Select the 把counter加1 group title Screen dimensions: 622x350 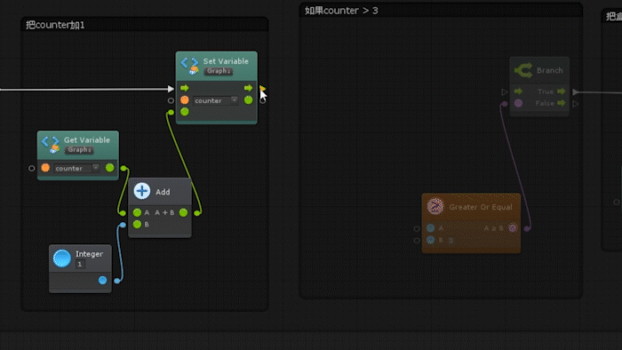tap(55, 25)
